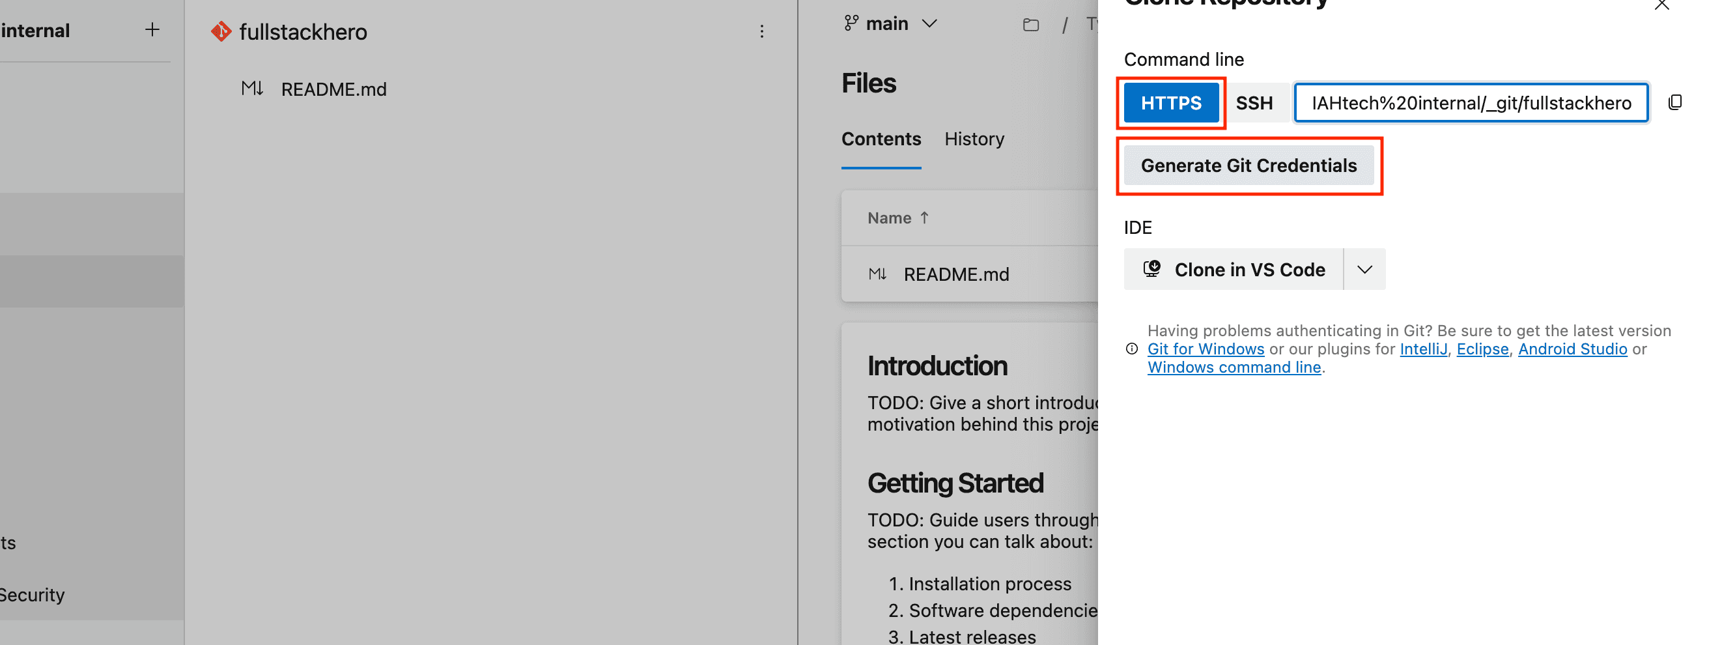This screenshot has width=1722, height=645.
Task: Select HTTPS clone protocol
Action: click(x=1170, y=103)
